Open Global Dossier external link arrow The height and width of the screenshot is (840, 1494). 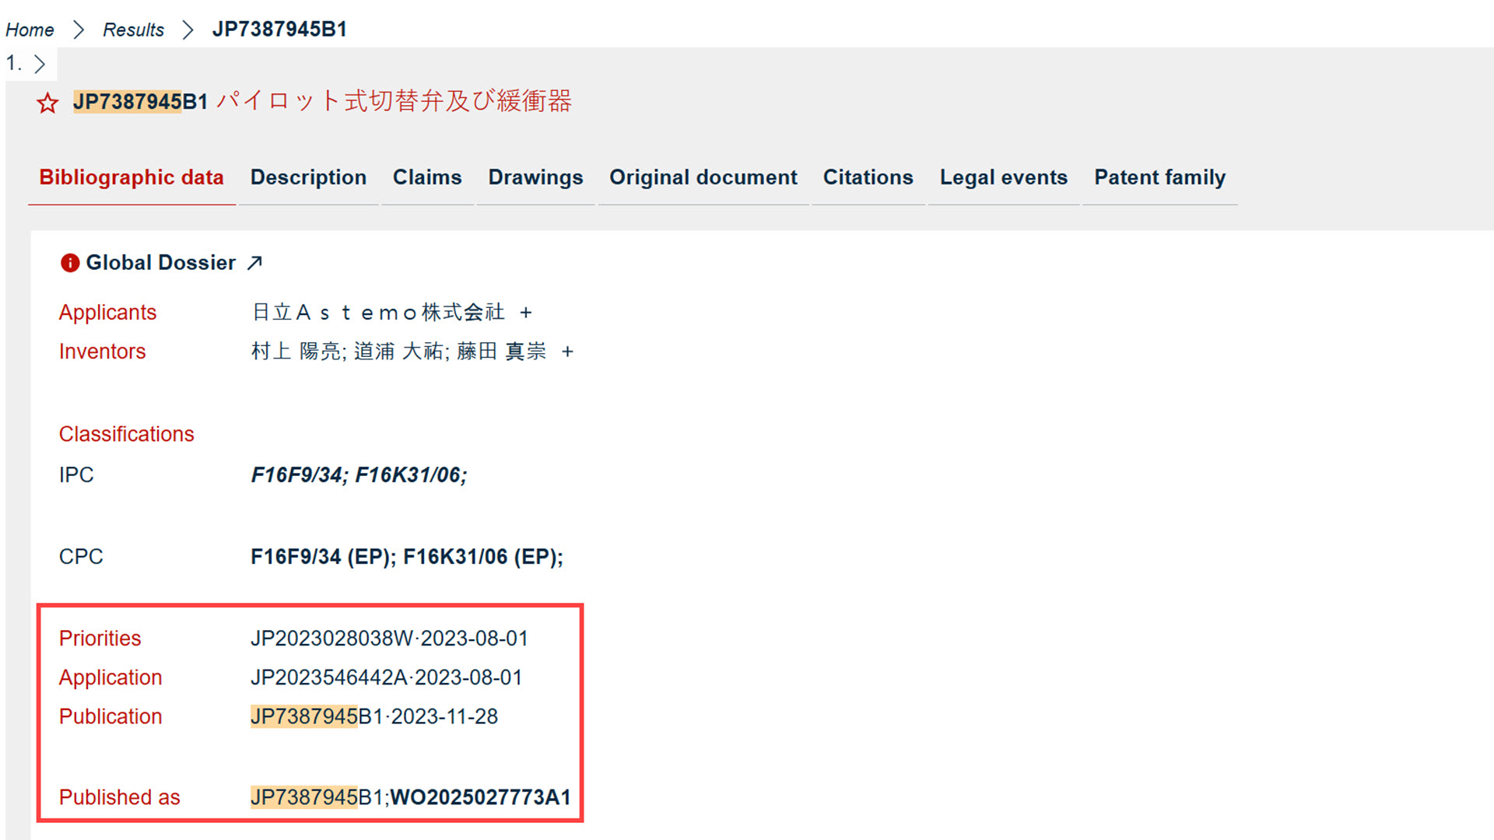click(254, 263)
